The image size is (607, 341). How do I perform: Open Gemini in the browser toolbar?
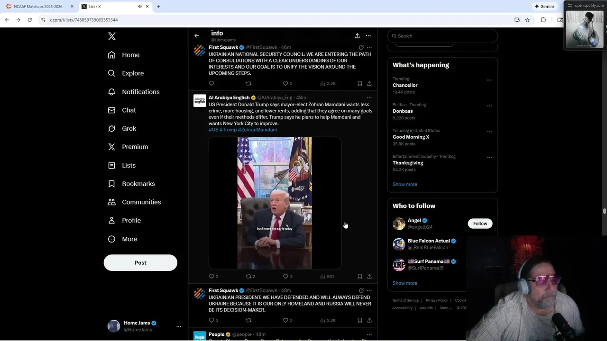pos(544,6)
